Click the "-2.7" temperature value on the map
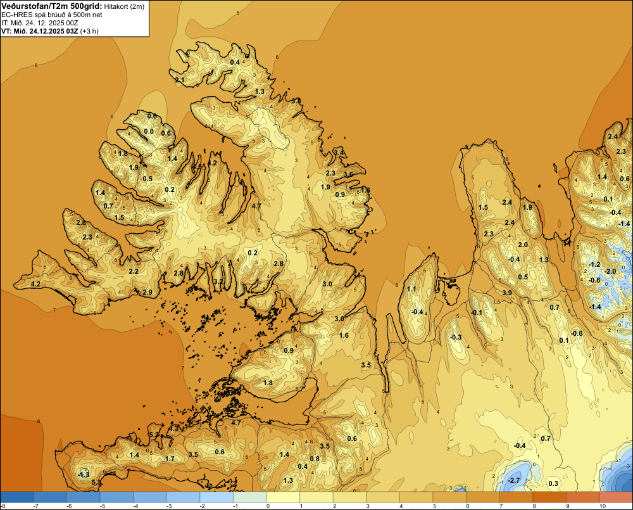633x510 pixels. pos(513,480)
